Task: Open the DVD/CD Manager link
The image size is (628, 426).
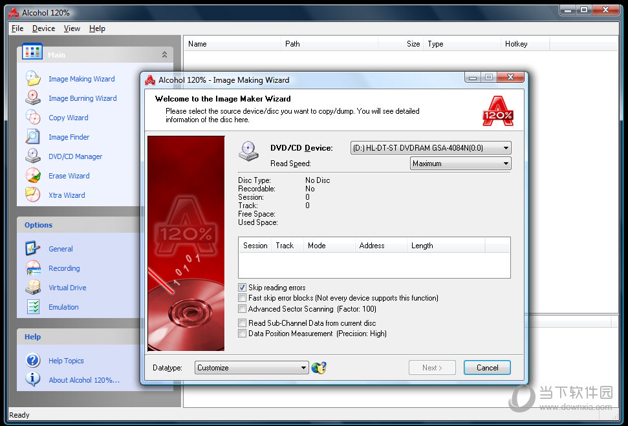Action: coord(75,156)
